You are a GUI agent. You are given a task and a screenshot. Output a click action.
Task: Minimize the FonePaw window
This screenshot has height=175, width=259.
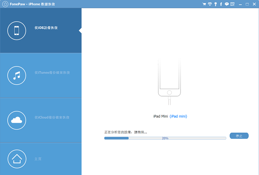pyautogui.click(x=240, y=4)
